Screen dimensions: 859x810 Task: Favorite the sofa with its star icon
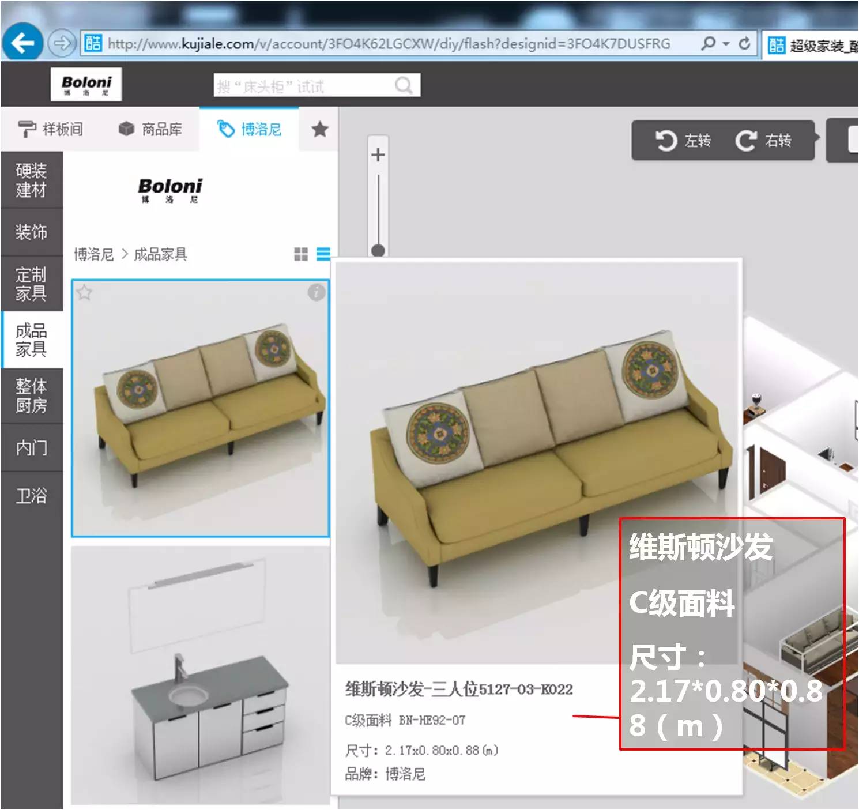84,292
